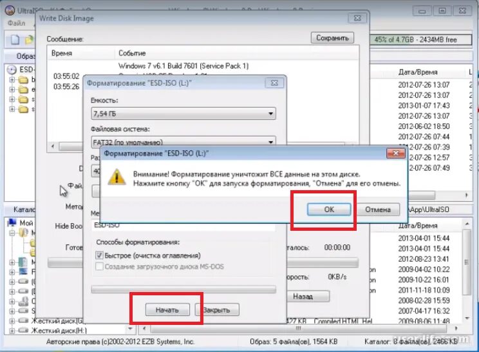
Task: Expand the first folder under ESD
Action: [x=12, y=80]
